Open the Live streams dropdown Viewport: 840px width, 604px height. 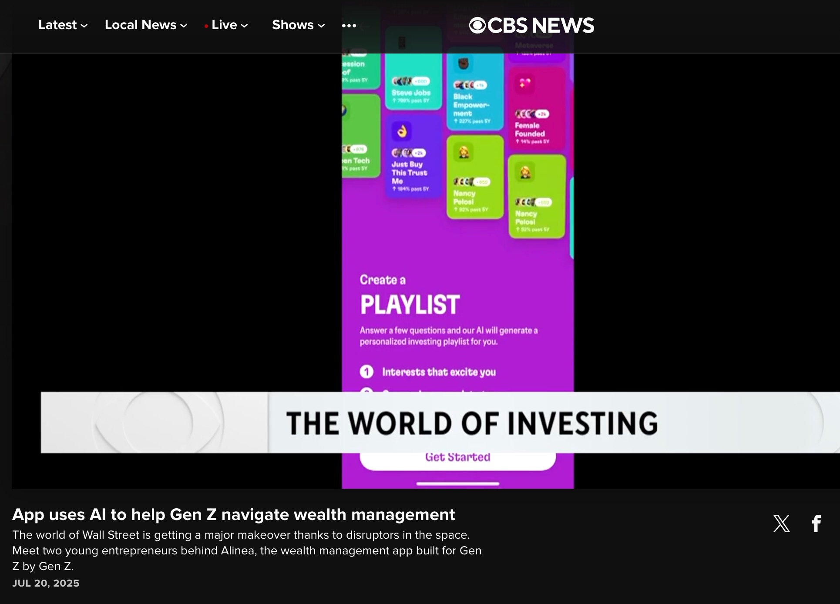coord(226,25)
